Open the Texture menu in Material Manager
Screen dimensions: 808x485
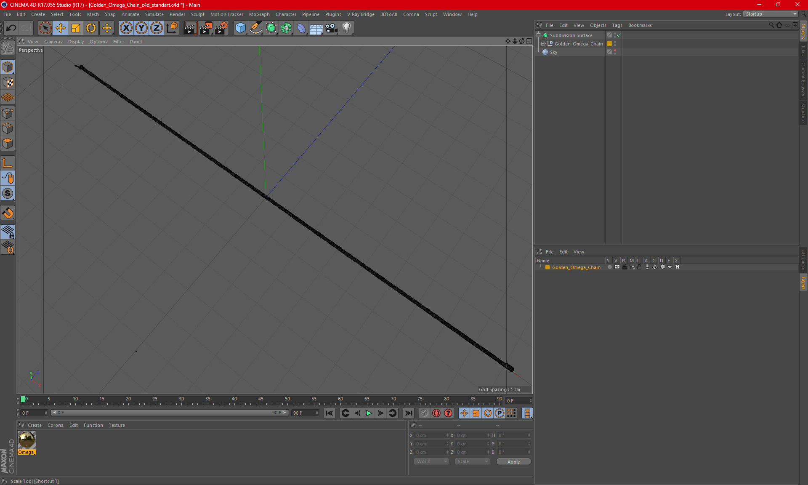[117, 425]
